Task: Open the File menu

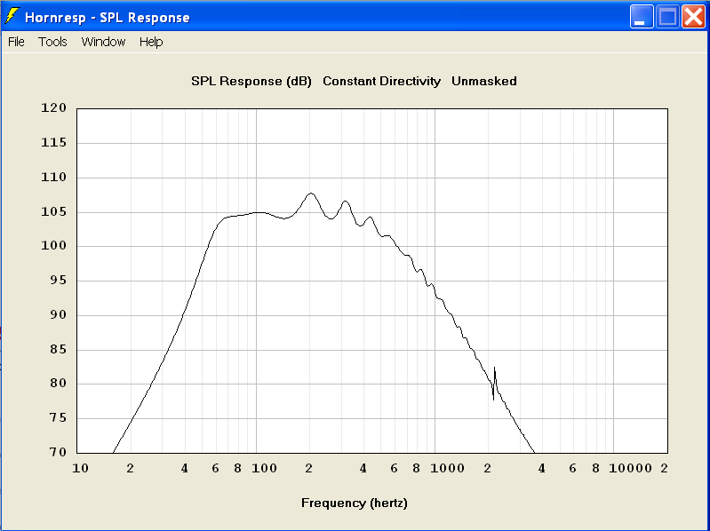Action: coord(16,42)
